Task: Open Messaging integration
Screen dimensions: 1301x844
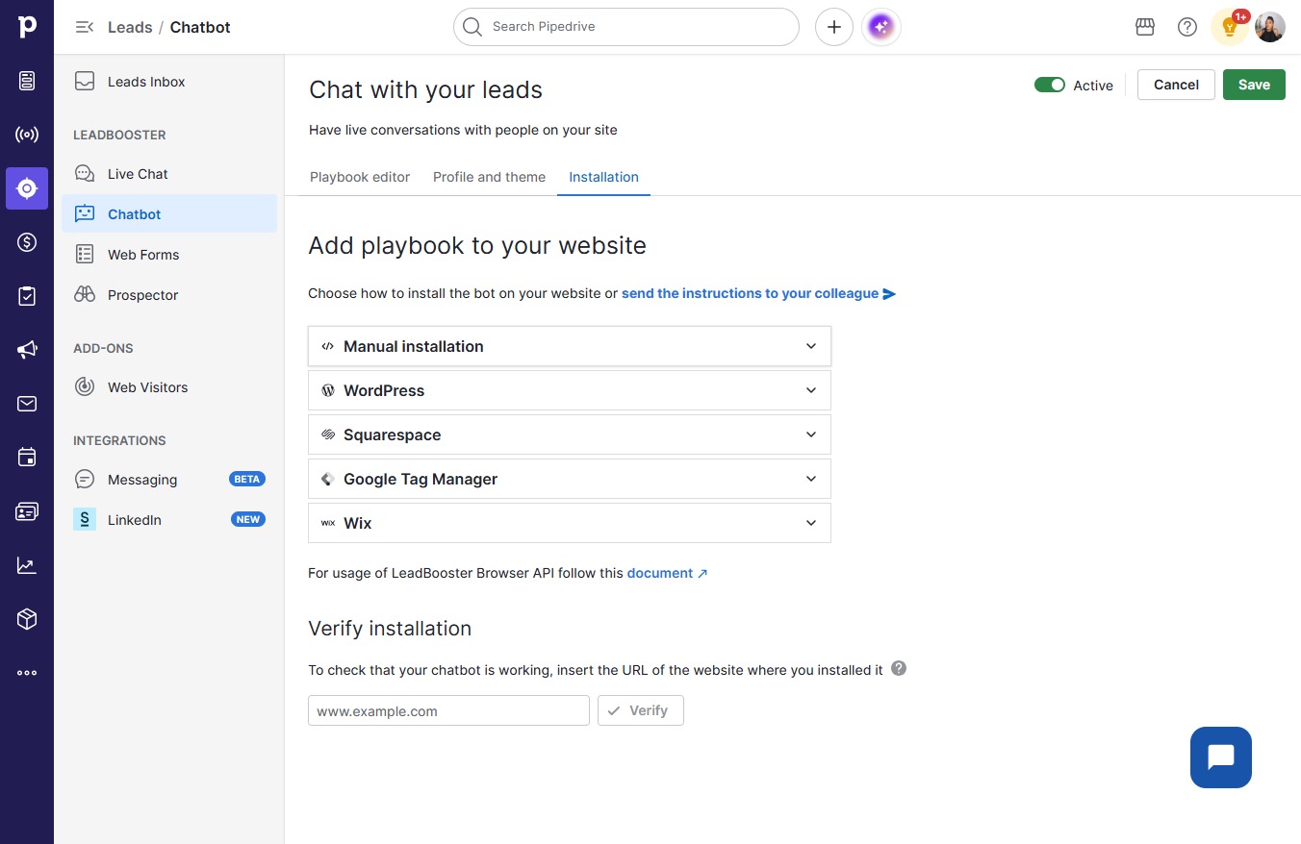Action: coord(169,480)
